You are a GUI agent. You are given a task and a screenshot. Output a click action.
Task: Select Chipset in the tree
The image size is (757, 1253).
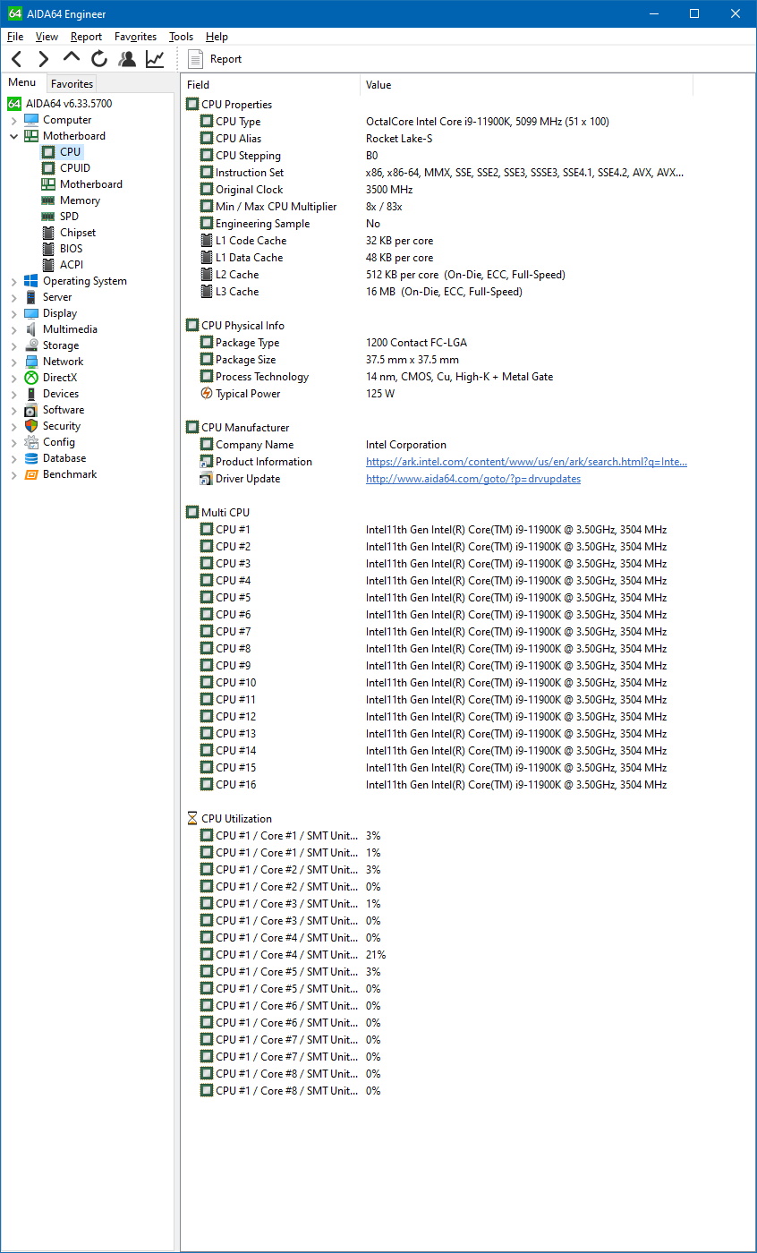[x=78, y=233]
